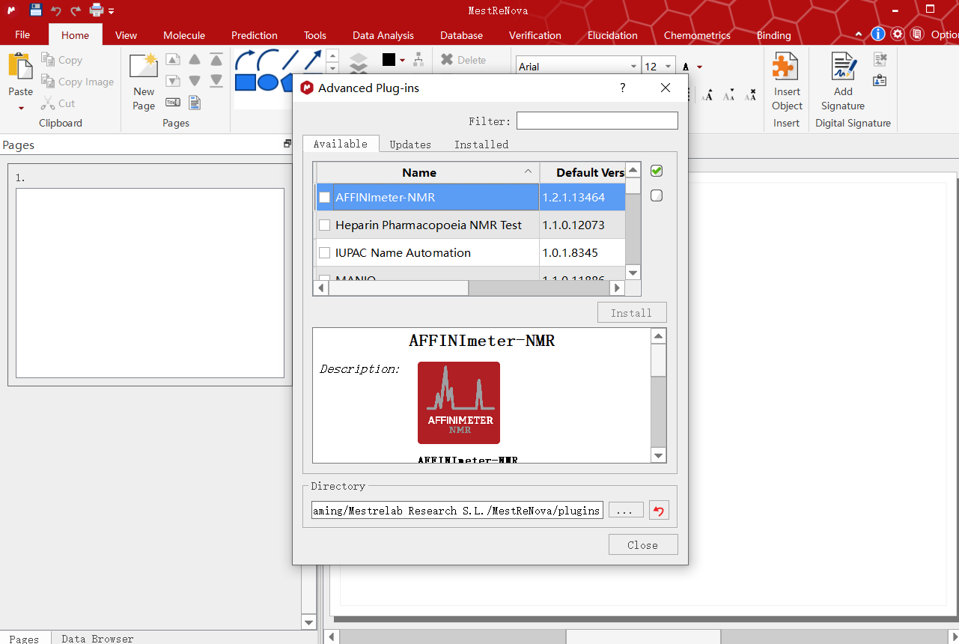This screenshot has height=644, width=959.
Task: Click the directory browse '...' button
Action: pyautogui.click(x=626, y=511)
